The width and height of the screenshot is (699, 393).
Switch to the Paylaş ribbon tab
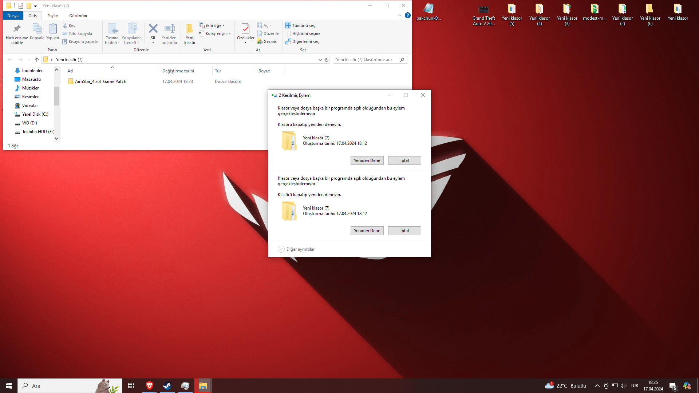[x=53, y=16]
